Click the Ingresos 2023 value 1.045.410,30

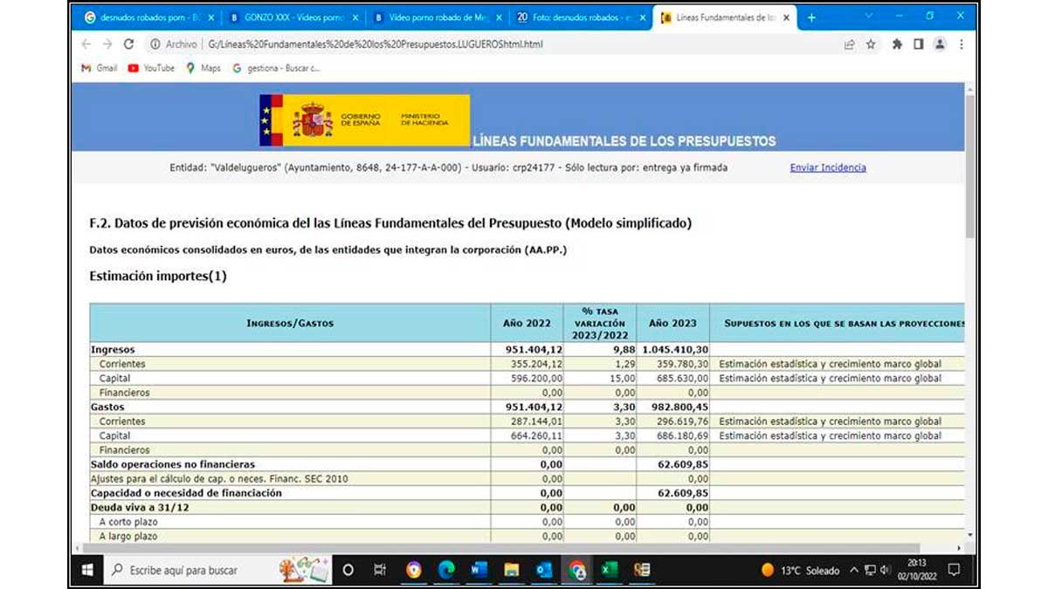pyautogui.click(x=675, y=350)
